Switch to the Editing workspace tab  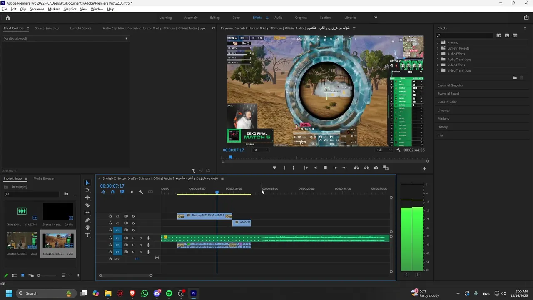[x=215, y=17]
